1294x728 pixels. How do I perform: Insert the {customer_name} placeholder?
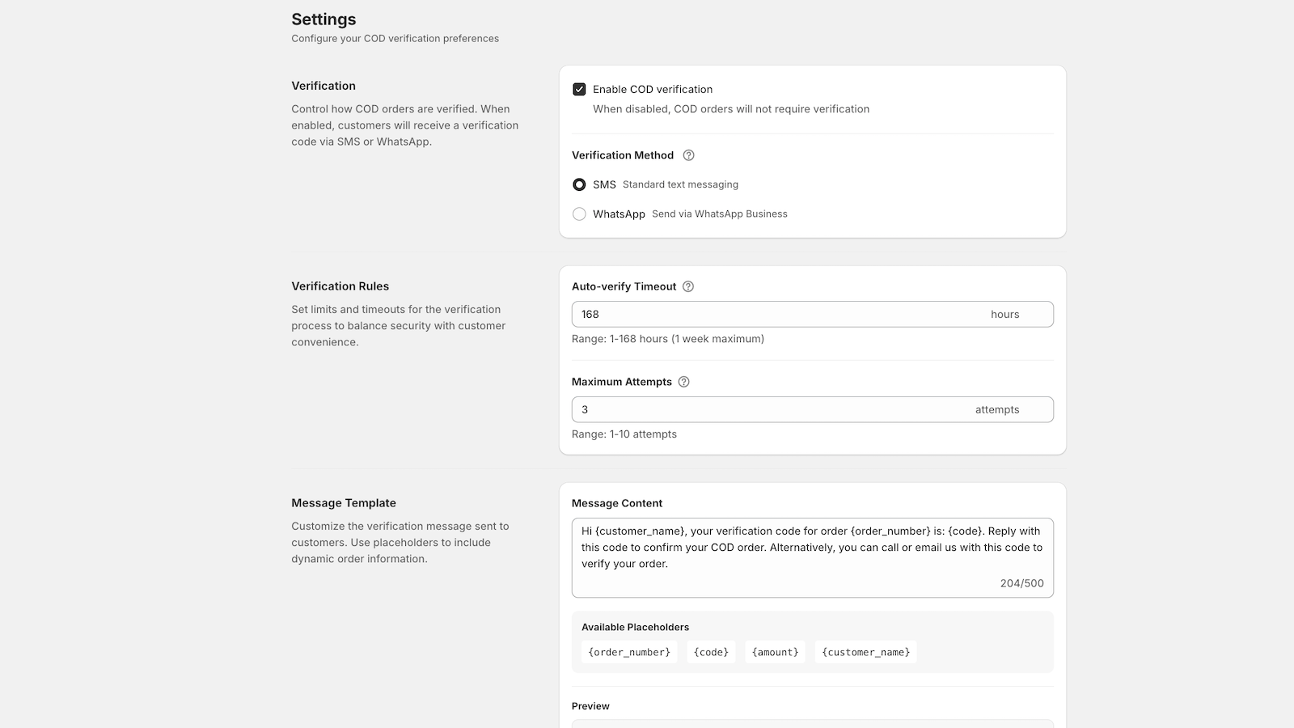[x=865, y=651]
